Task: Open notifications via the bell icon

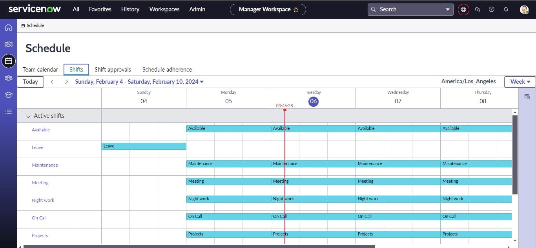Action: 506,9
